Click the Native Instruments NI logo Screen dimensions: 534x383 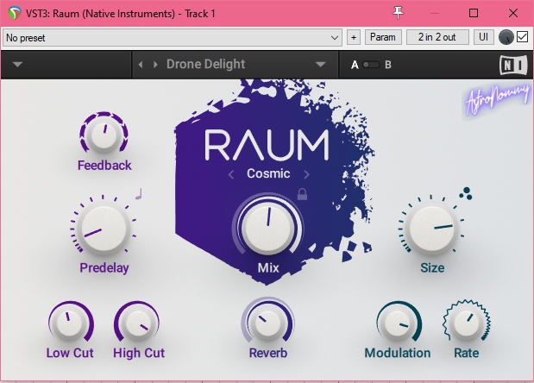511,65
